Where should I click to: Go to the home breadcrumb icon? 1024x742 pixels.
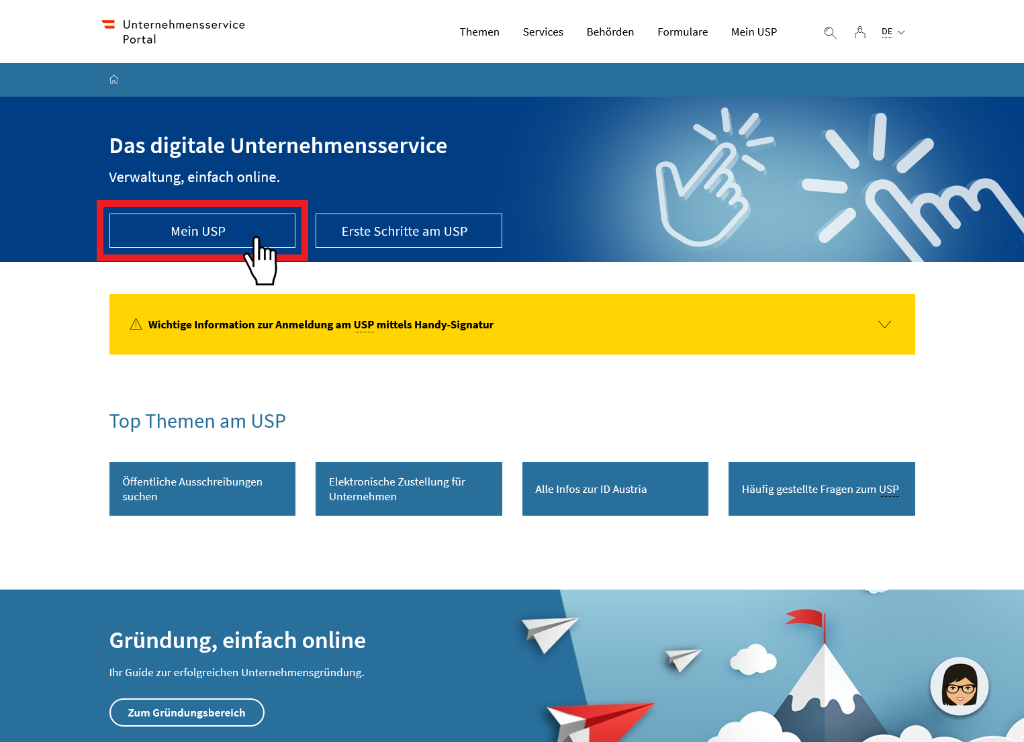(x=114, y=79)
